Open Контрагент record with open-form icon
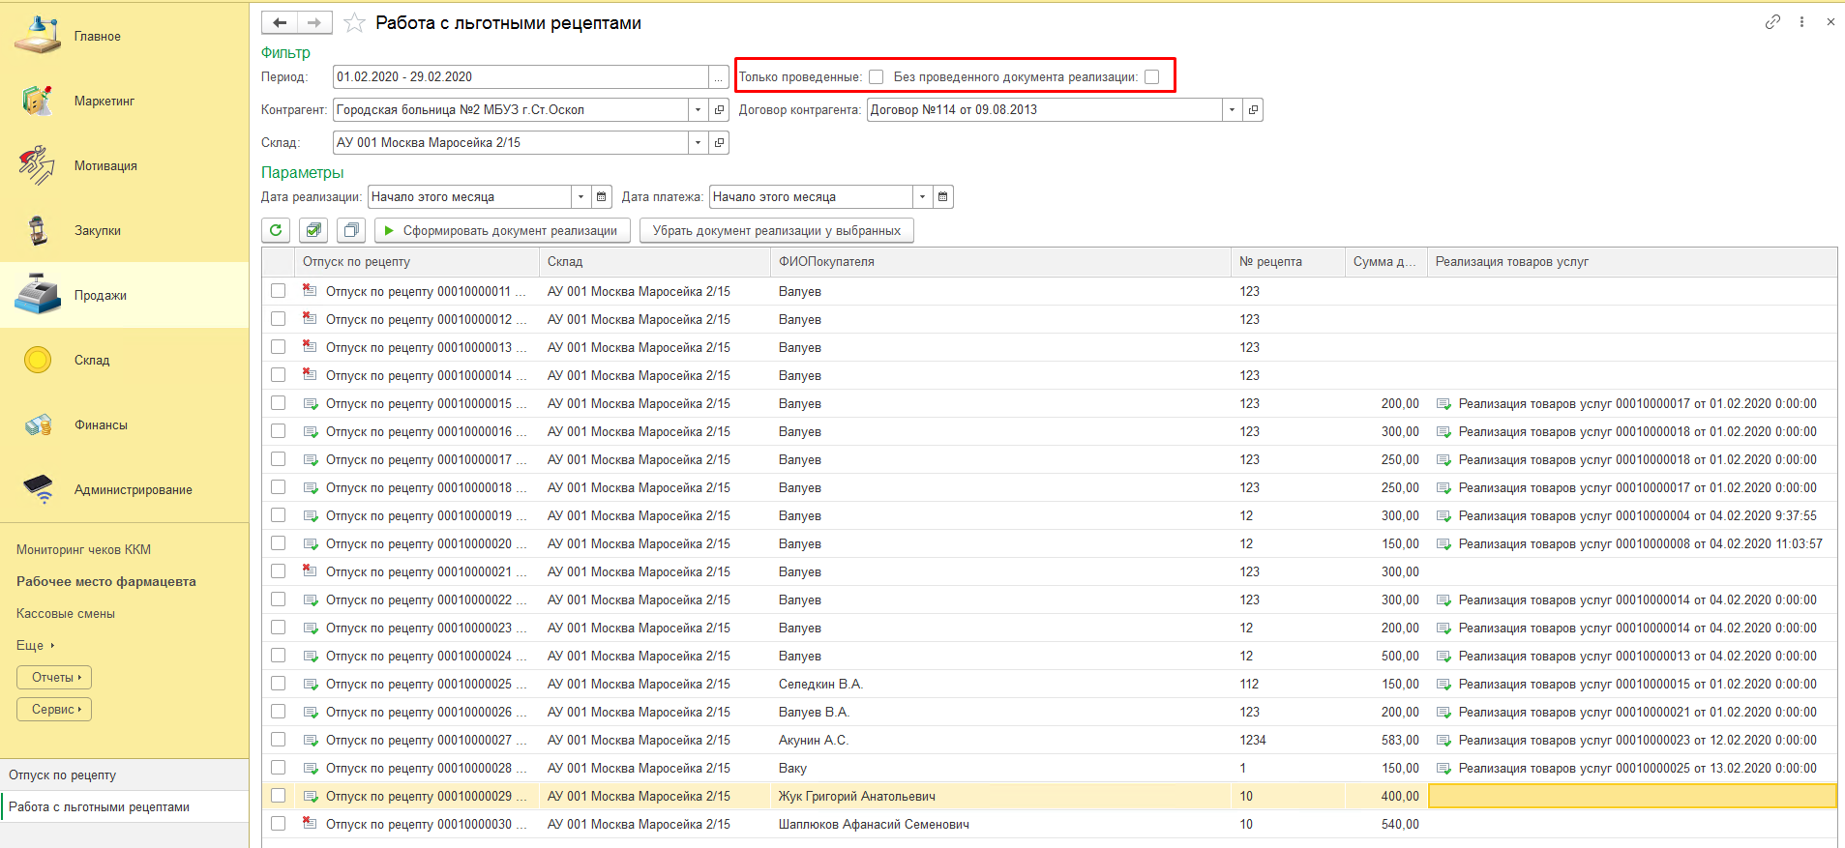This screenshot has height=848, width=1845. 719,110
